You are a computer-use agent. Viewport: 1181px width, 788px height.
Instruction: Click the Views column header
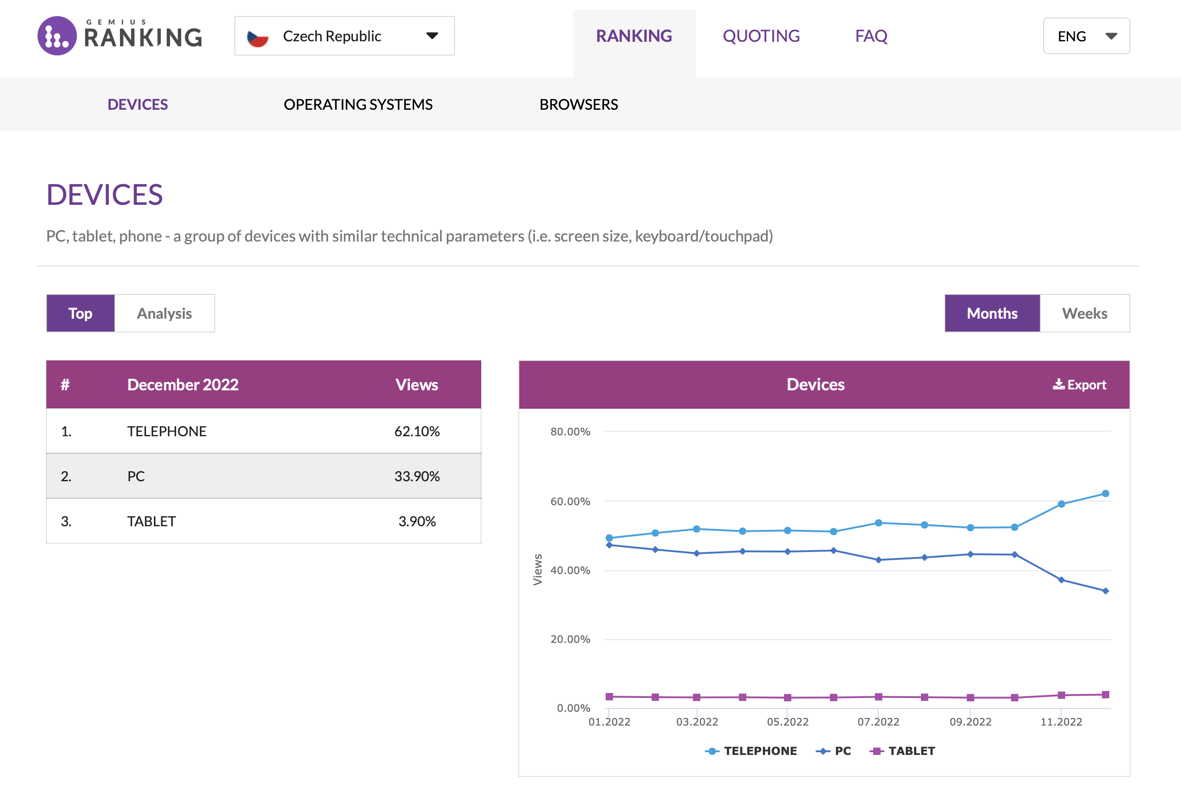point(416,384)
